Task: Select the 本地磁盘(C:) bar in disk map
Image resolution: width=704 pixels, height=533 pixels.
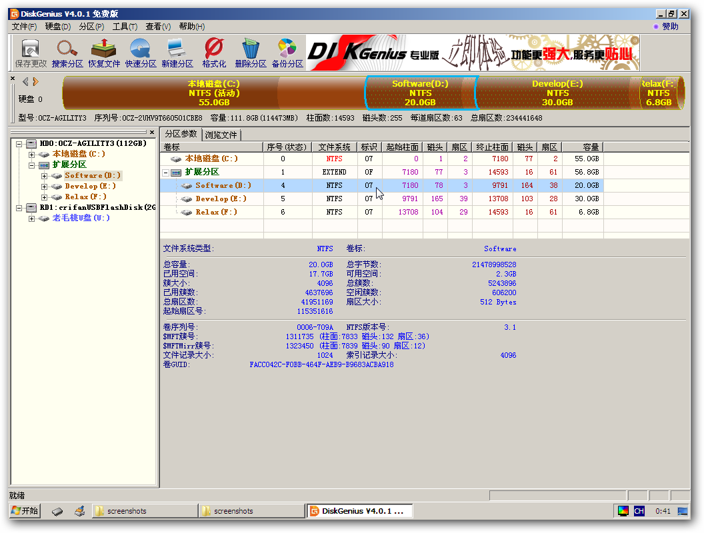Action: [x=214, y=93]
